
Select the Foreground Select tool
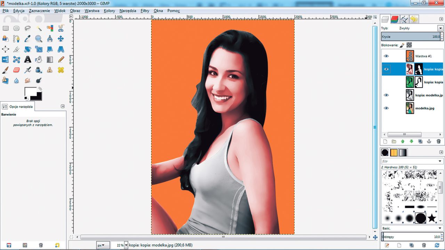click(x=6, y=39)
